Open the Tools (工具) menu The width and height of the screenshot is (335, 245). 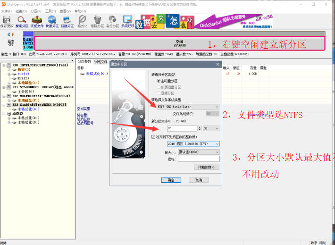[x=50, y=11]
